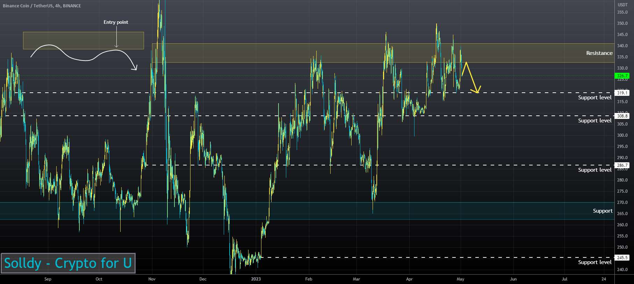Screen dimensions: 634x284
Task: Click the 255.0 price axis value
Action: point(622,236)
